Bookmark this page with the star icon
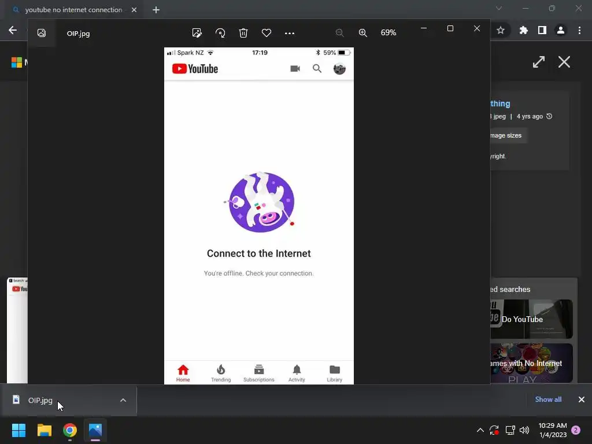 click(x=501, y=30)
